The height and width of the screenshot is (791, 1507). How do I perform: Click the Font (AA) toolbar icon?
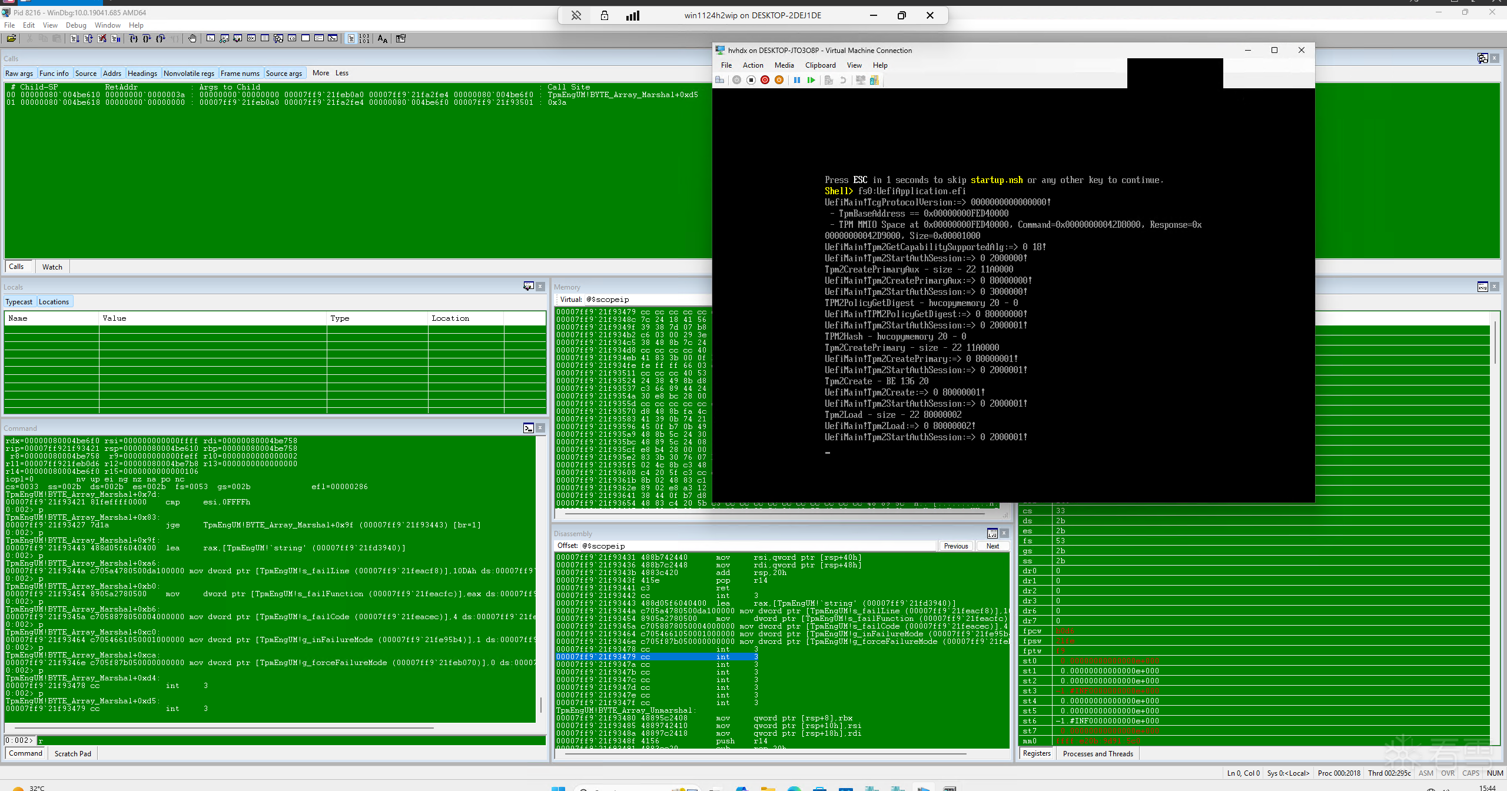[383, 39]
